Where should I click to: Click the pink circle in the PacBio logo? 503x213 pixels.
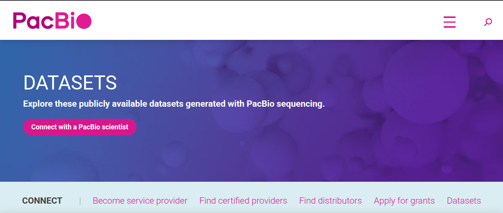click(84, 21)
